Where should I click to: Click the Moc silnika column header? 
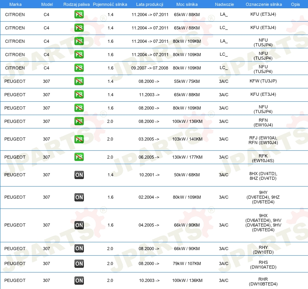pyautogui.click(x=187, y=4)
